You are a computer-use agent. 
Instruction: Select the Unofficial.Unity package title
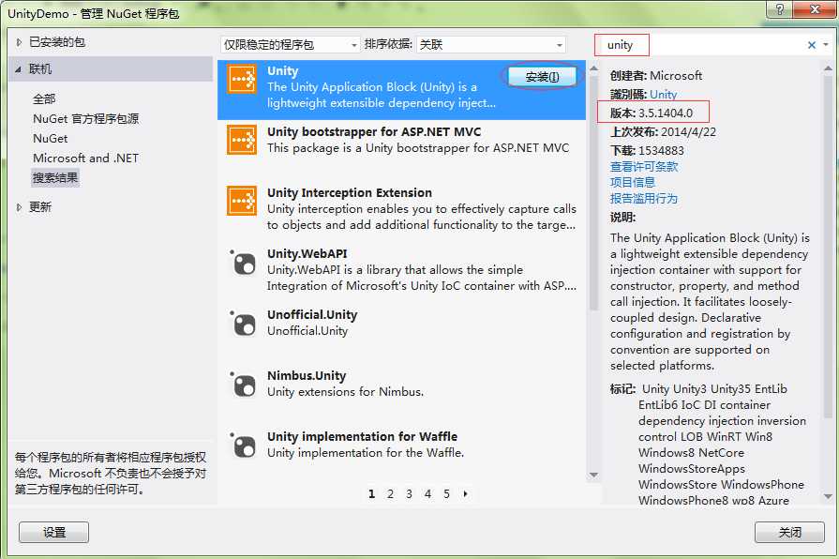312,315
